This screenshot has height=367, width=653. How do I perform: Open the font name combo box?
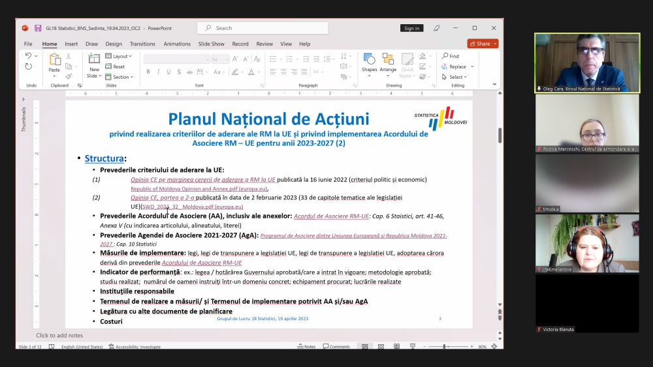[176, 59]
